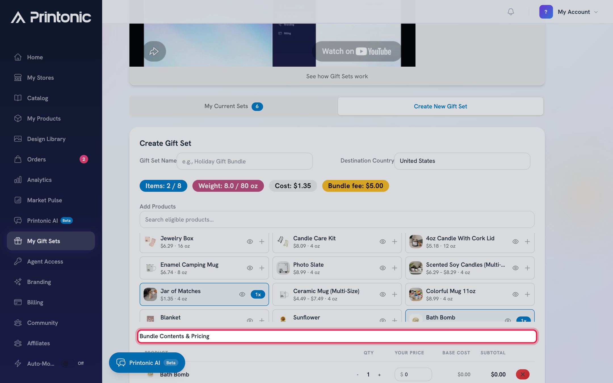Add Jewelry Box to the bundle
Image resolution: width=613 pixels, height=383 pixels.
(262, 242)
